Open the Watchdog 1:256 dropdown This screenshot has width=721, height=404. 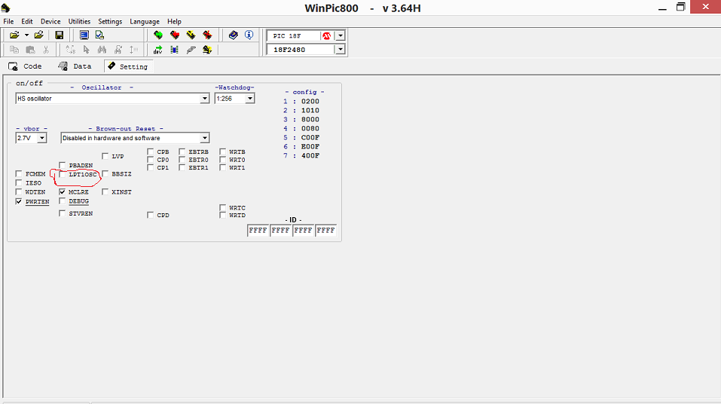pos(250,99)
